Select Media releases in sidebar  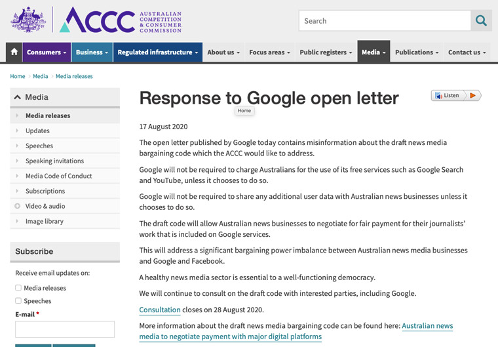click(x=65, y=115)
